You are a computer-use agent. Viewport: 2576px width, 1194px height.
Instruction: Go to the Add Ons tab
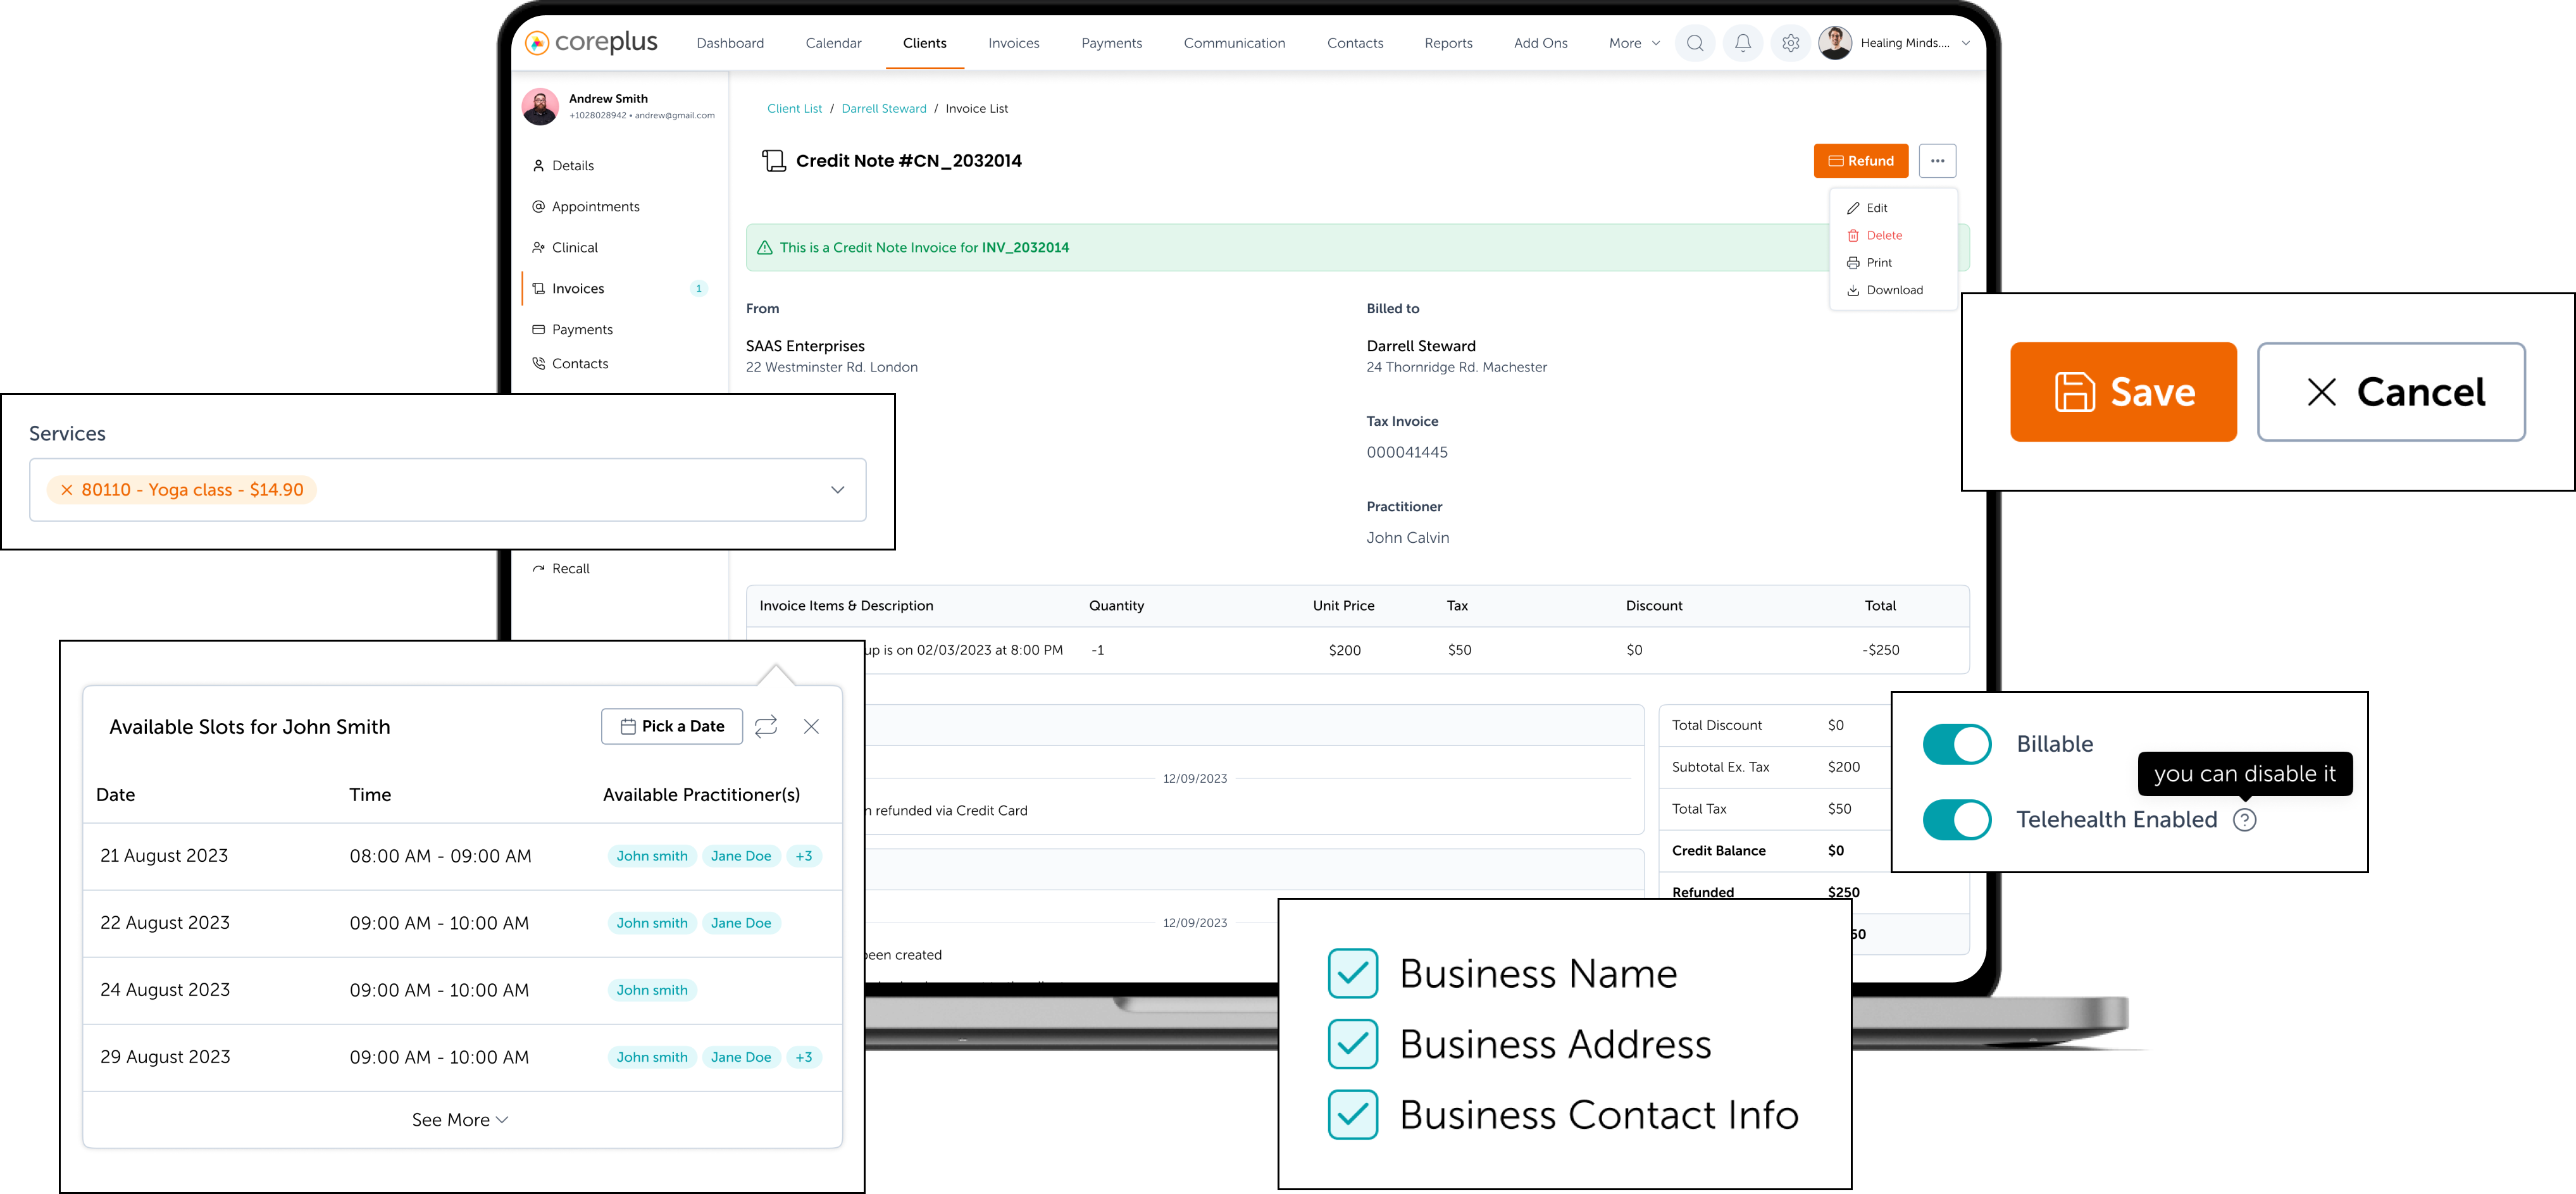[1540, 43]
